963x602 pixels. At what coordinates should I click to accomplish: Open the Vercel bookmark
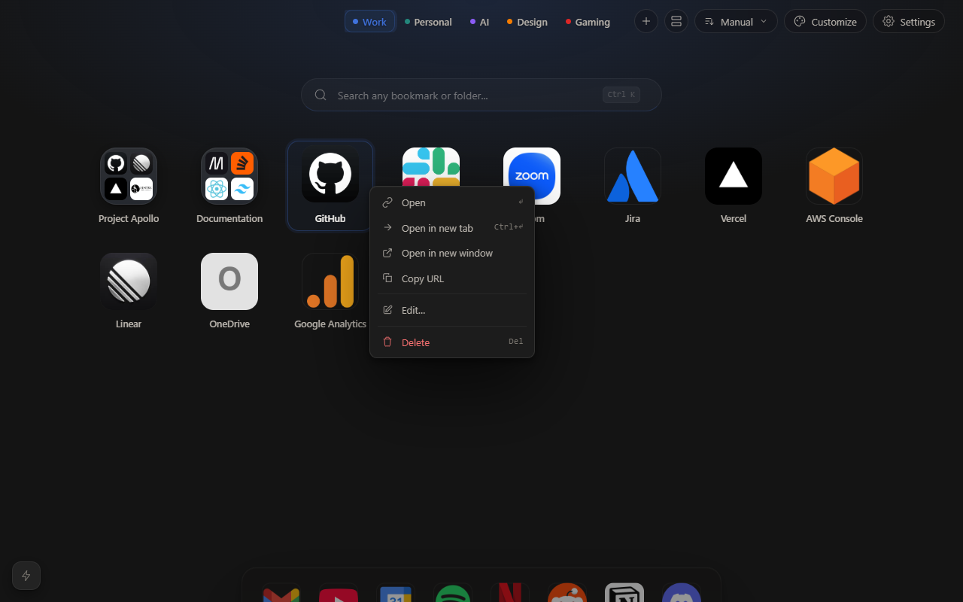point(734,176)
